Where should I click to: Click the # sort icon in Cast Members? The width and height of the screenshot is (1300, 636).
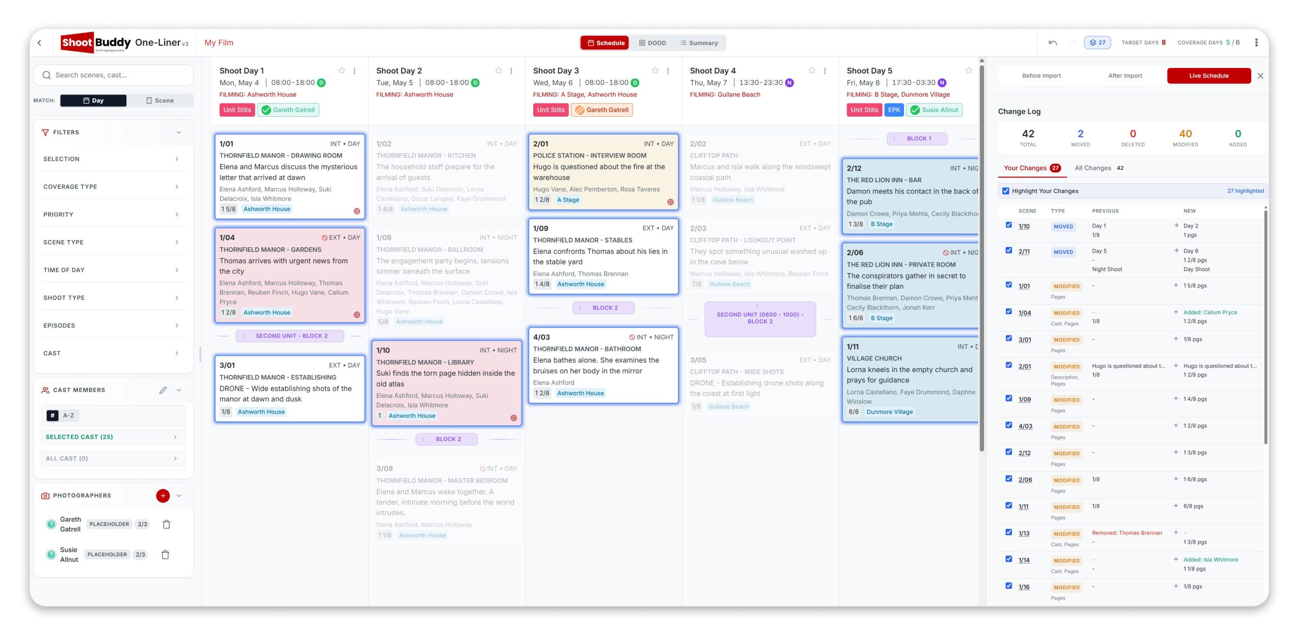click(x=52, y=415)
